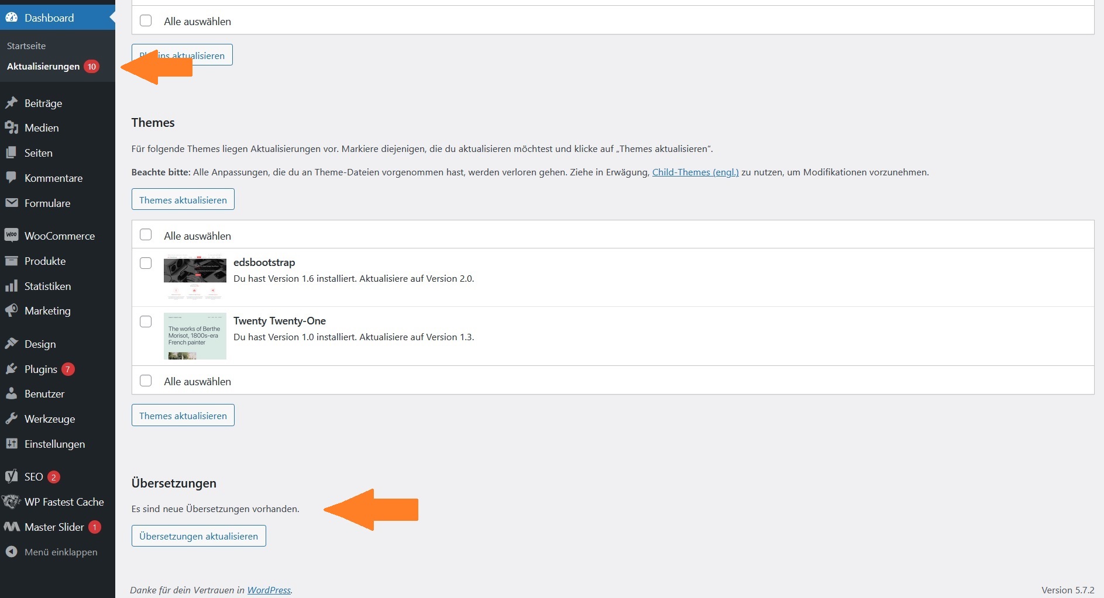Click the red 1 badge on Master Slider
Screen dimensions: 1104x598
point(95,527)
